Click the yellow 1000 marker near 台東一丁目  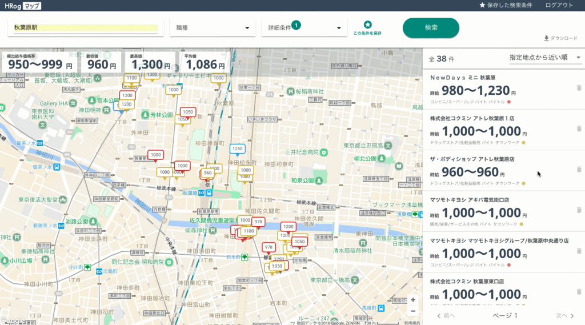(218, 79)
